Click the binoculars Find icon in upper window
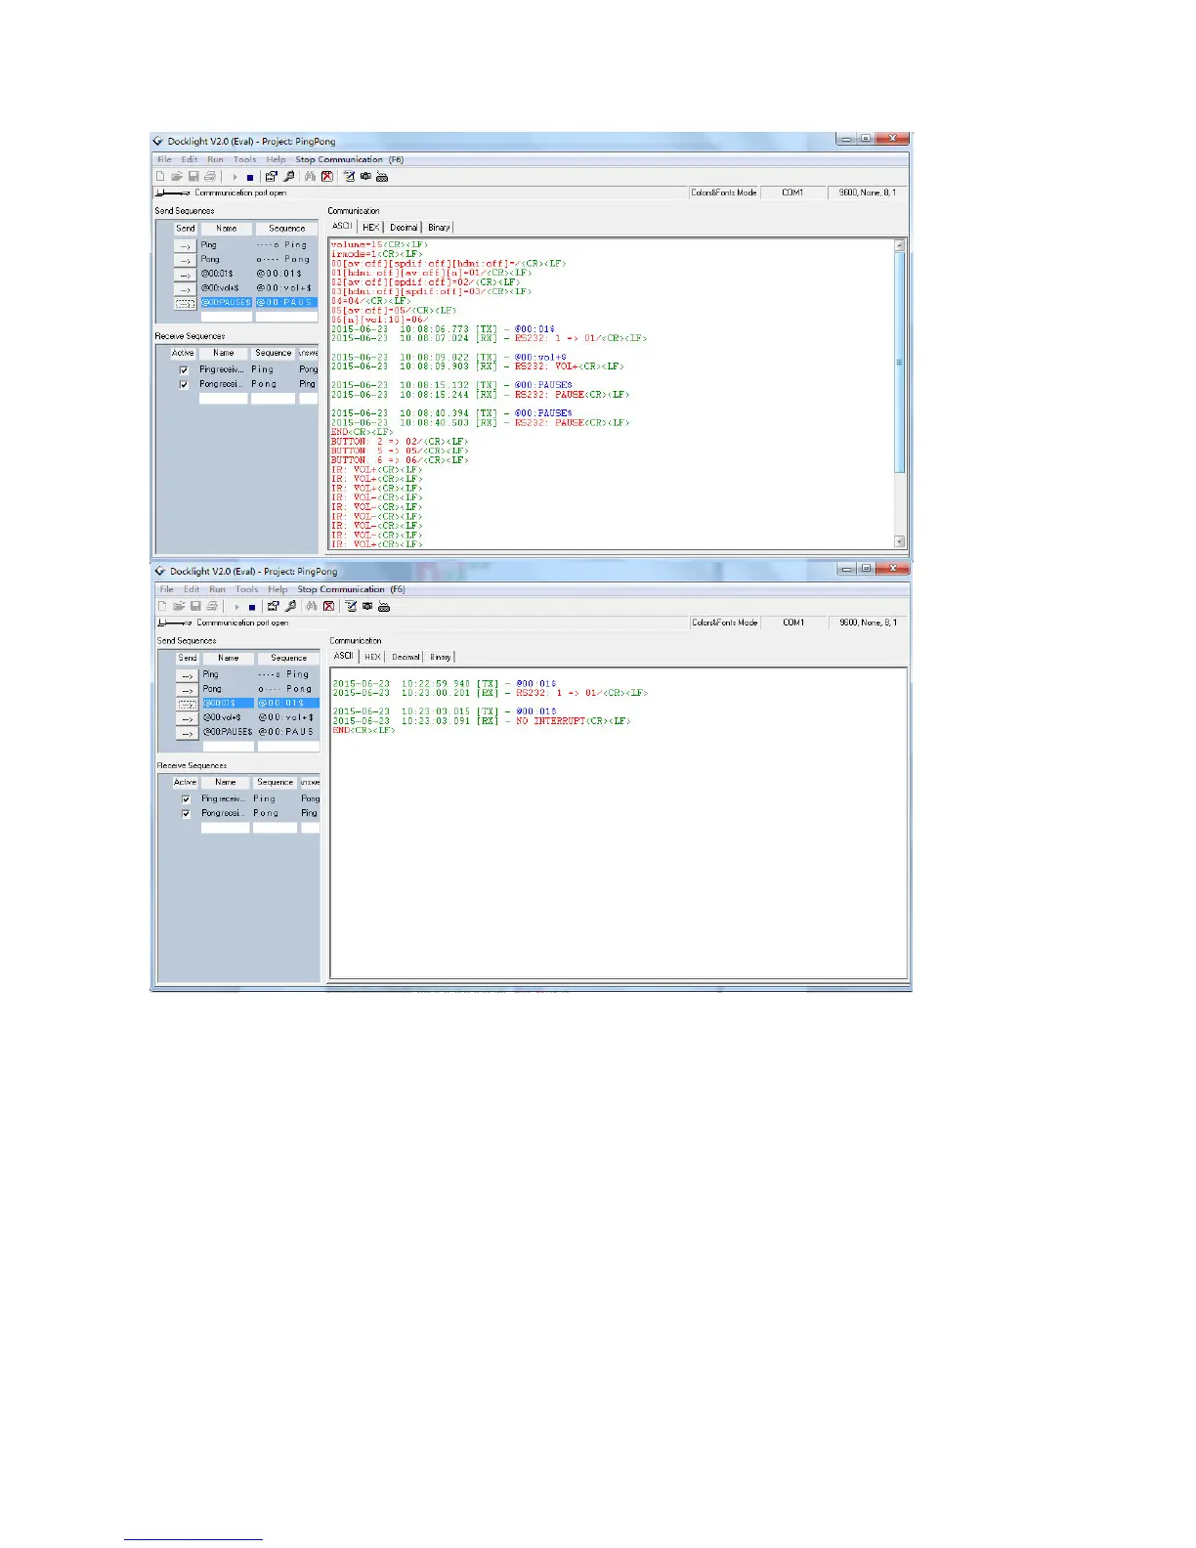Screen dimensions: 1196x1548 (310, 177)
